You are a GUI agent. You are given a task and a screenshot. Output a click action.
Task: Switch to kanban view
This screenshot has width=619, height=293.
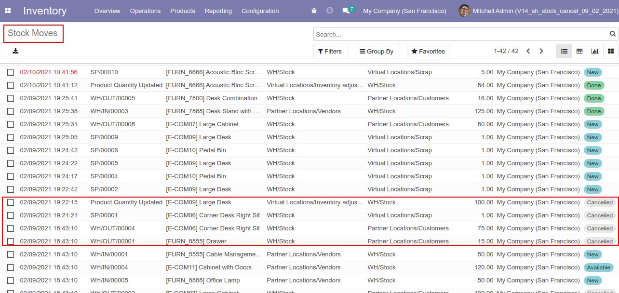click(x=611, y=51)
